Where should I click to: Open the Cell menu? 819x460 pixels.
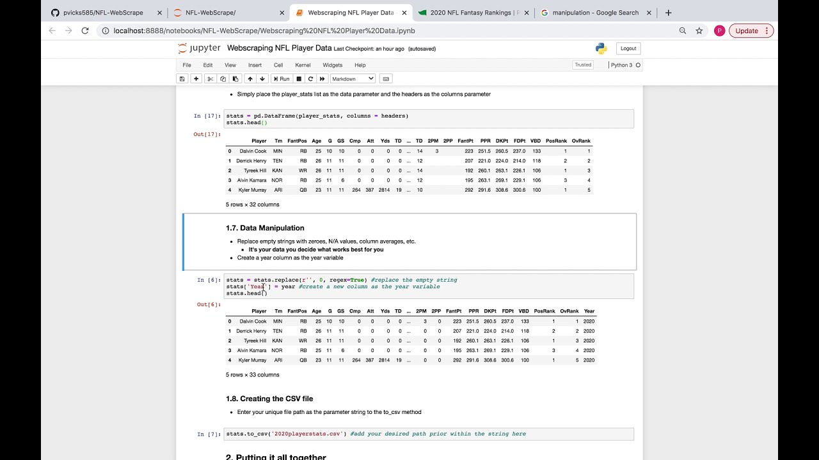[x=278, y=65]
